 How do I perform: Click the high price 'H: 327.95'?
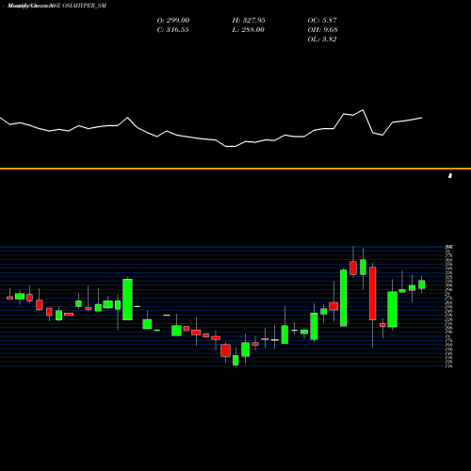tap(249, 21)
